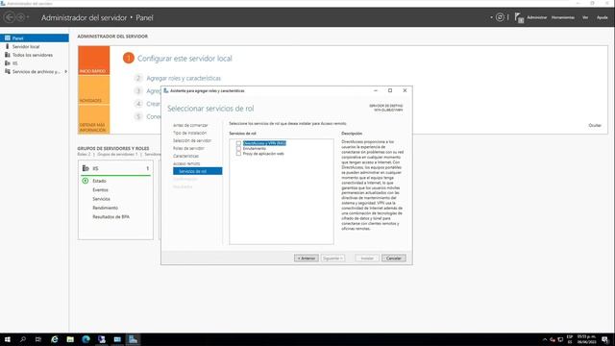Open Rendimiento in IIS tile
The image size is (615, 346).
click(105, 208)
